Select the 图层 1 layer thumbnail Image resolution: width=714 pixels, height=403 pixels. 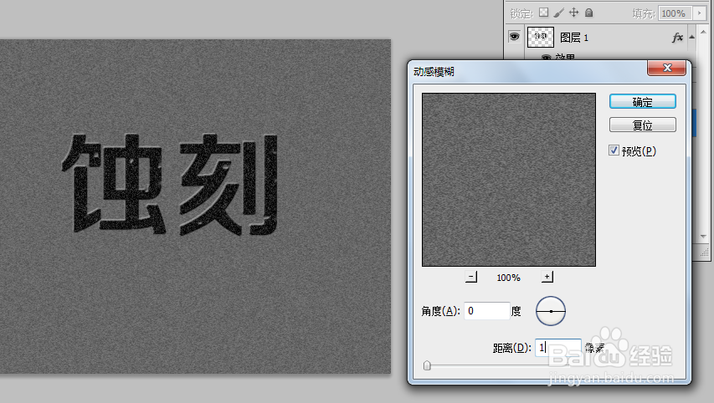(541, 37)
